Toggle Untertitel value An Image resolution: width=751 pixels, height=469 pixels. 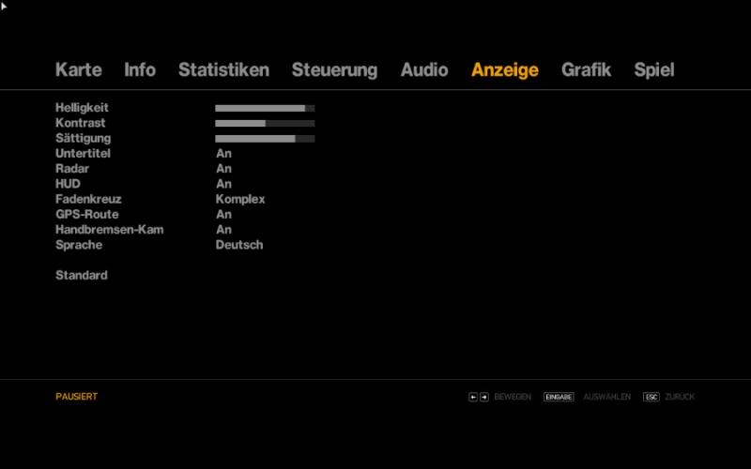pos(223,153)
